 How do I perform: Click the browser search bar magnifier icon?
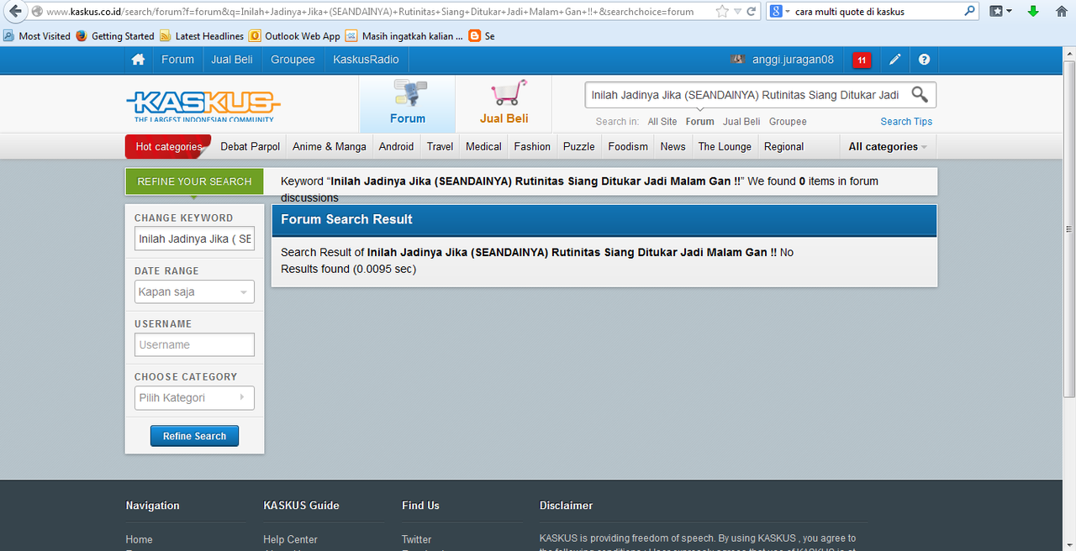pos(970,12)
